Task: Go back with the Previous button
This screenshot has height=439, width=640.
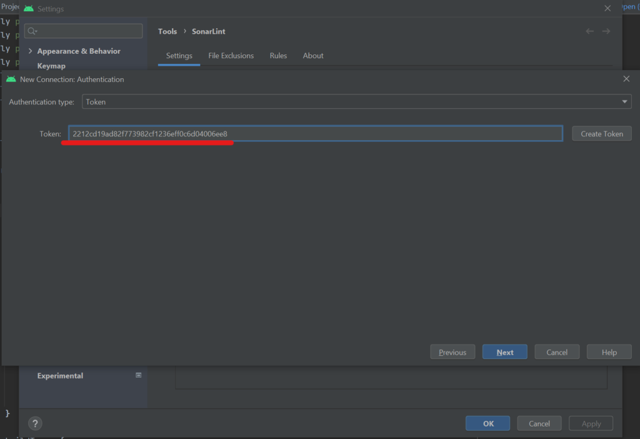Action: click(x=452, y=352)
